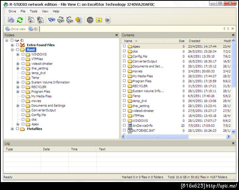The width and height of the screenshot is (239, 190).
Task: Click the WINDOWS folder icon in tree
Action: [x=28, y=55]
